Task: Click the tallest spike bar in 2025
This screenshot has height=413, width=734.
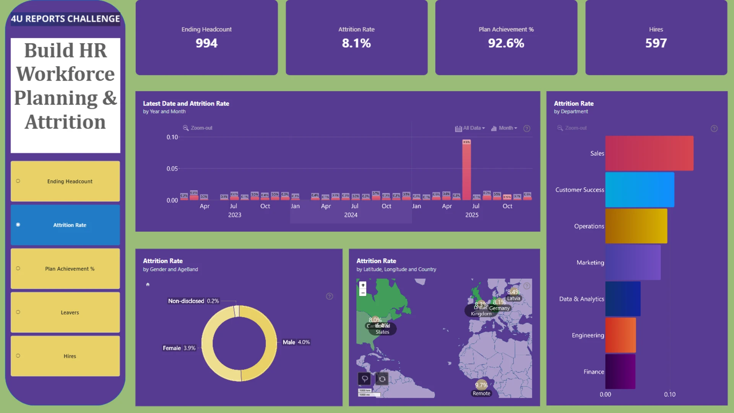Action: click(x=466, y=170)
